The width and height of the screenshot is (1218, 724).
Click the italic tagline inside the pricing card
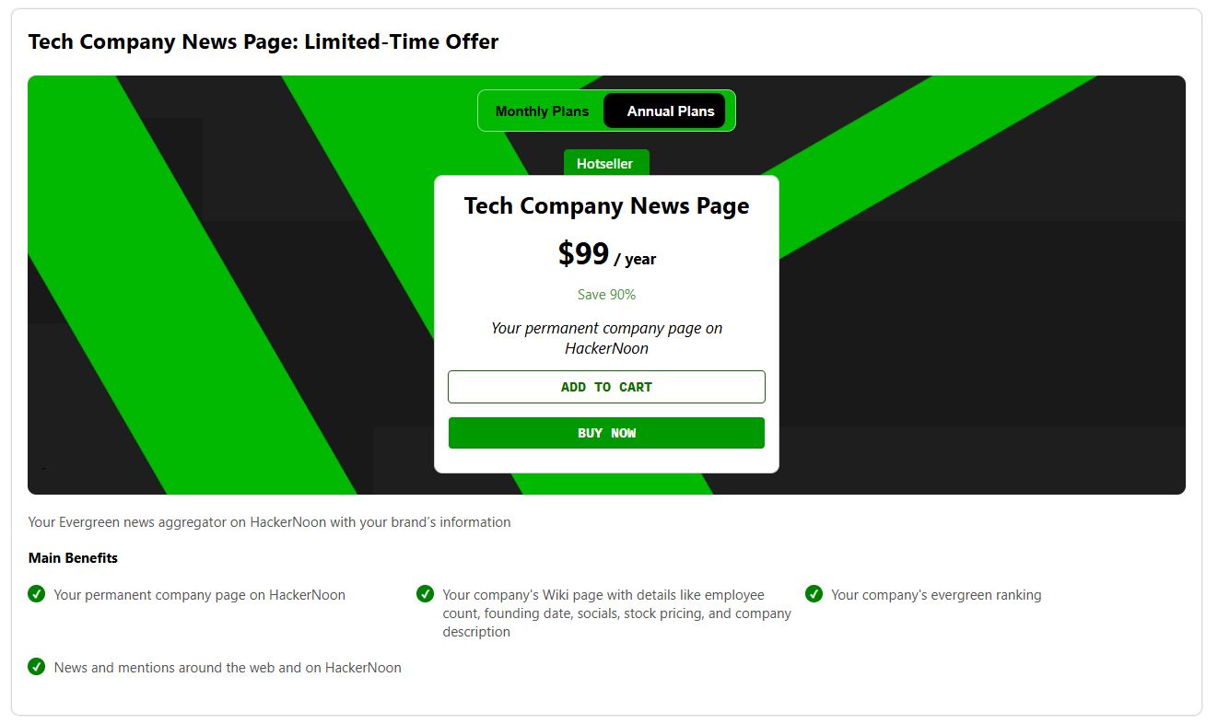606,338
